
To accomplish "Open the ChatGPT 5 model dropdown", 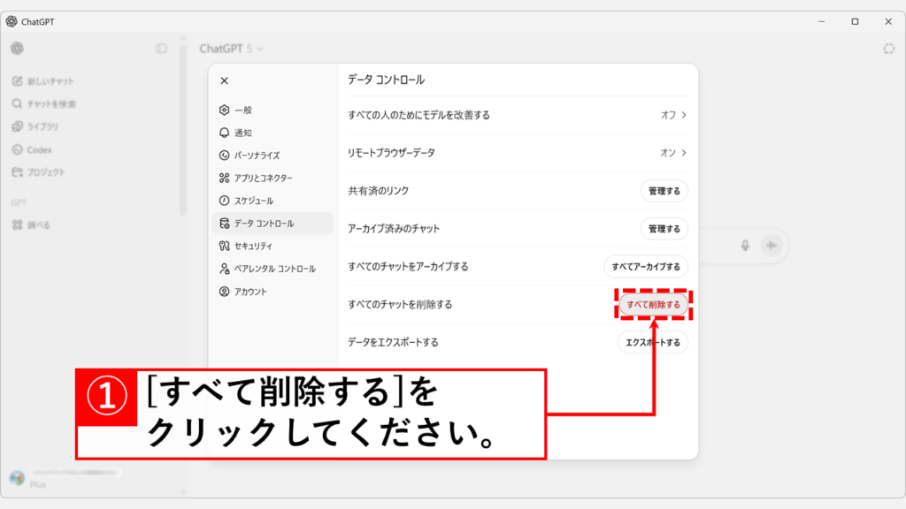I will [231, 49].
